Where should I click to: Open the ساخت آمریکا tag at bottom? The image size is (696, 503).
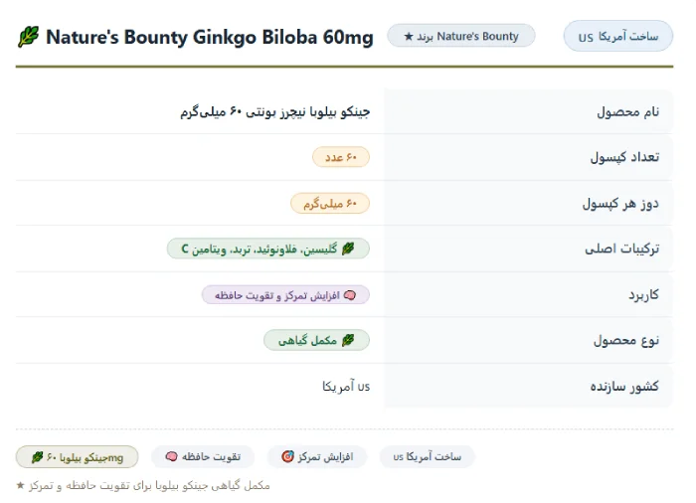[427, 457]
